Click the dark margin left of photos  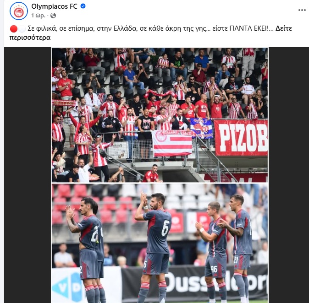click(x=28, y=175)
